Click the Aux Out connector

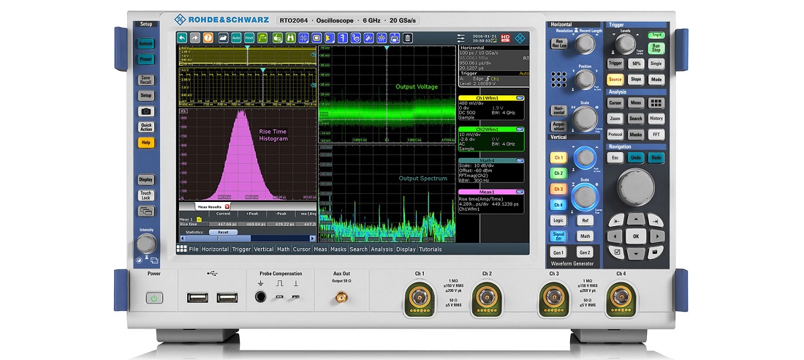[341, 297]
